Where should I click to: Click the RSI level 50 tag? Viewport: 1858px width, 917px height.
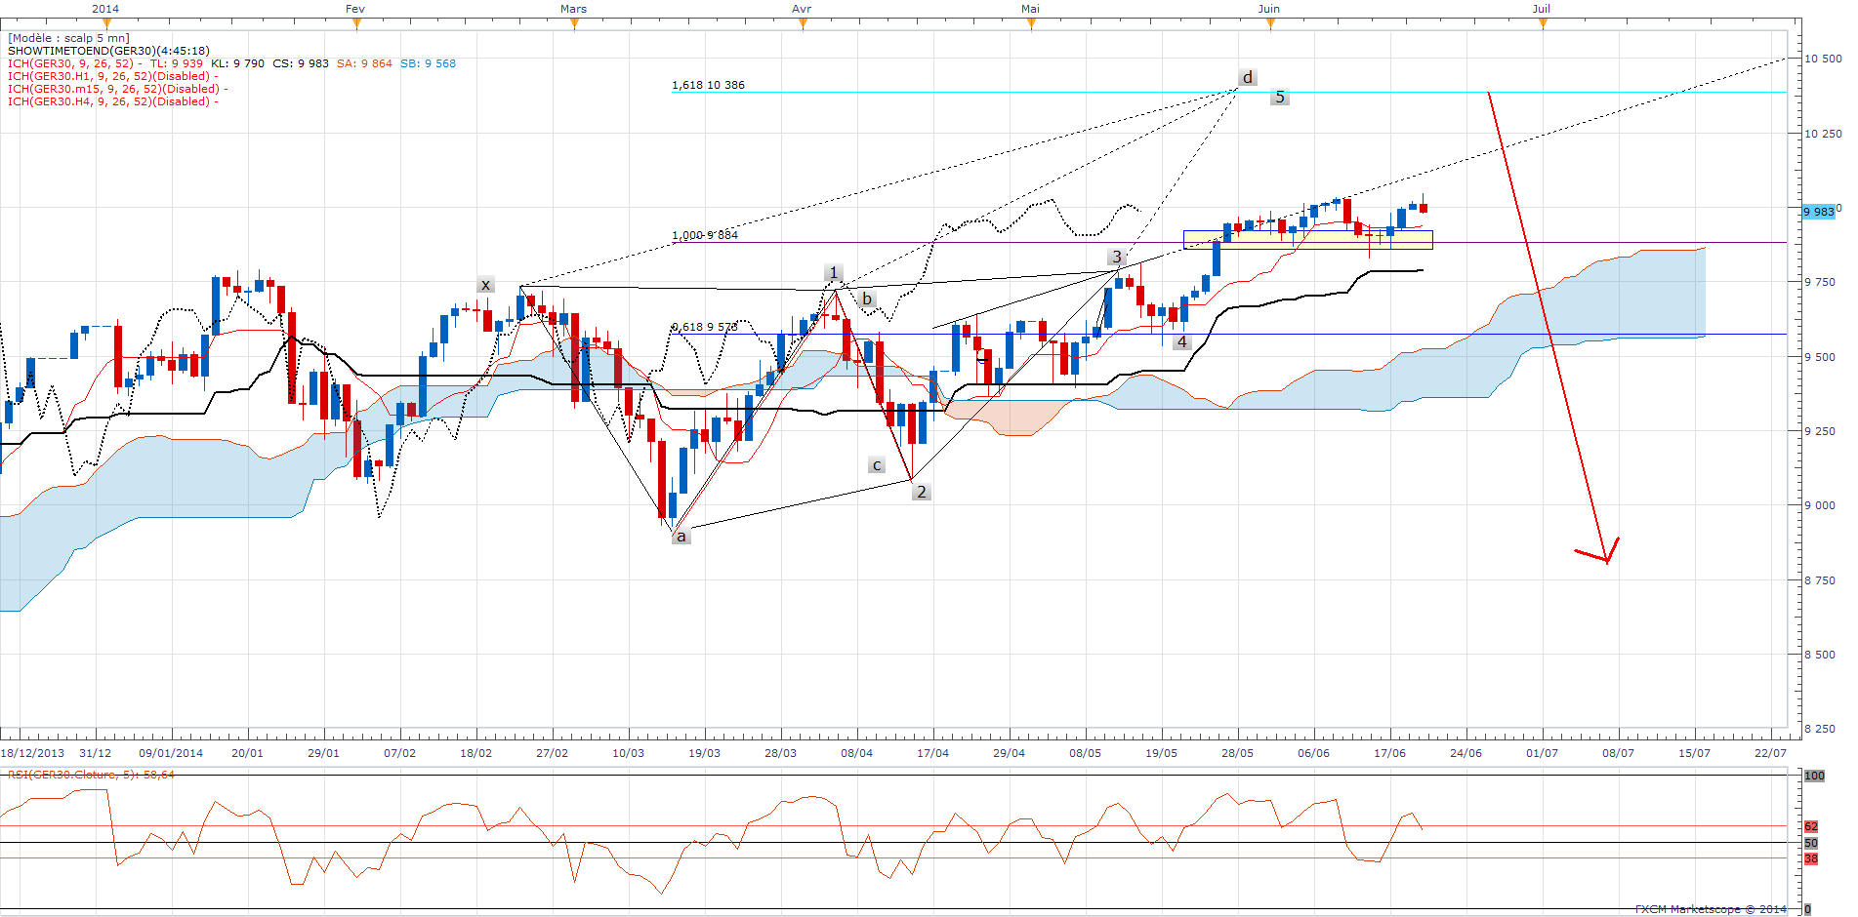click(x=1811, y=843)
